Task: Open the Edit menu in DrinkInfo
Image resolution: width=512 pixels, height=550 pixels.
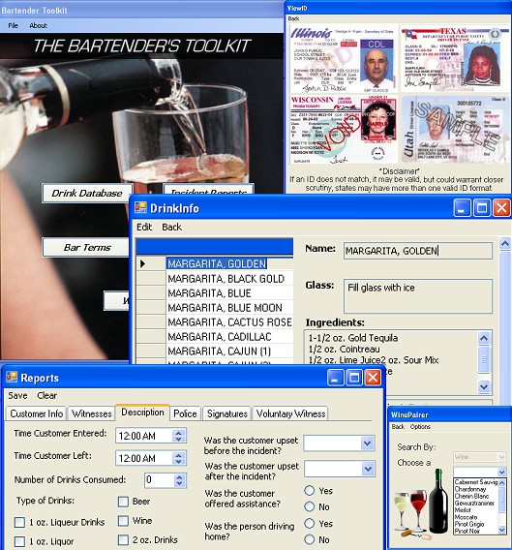Action: click(144, 227)
